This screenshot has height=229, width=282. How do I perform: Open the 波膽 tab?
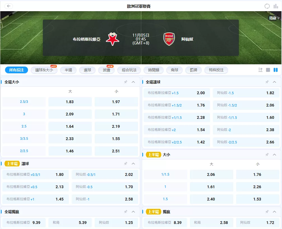tap(106, 70)
